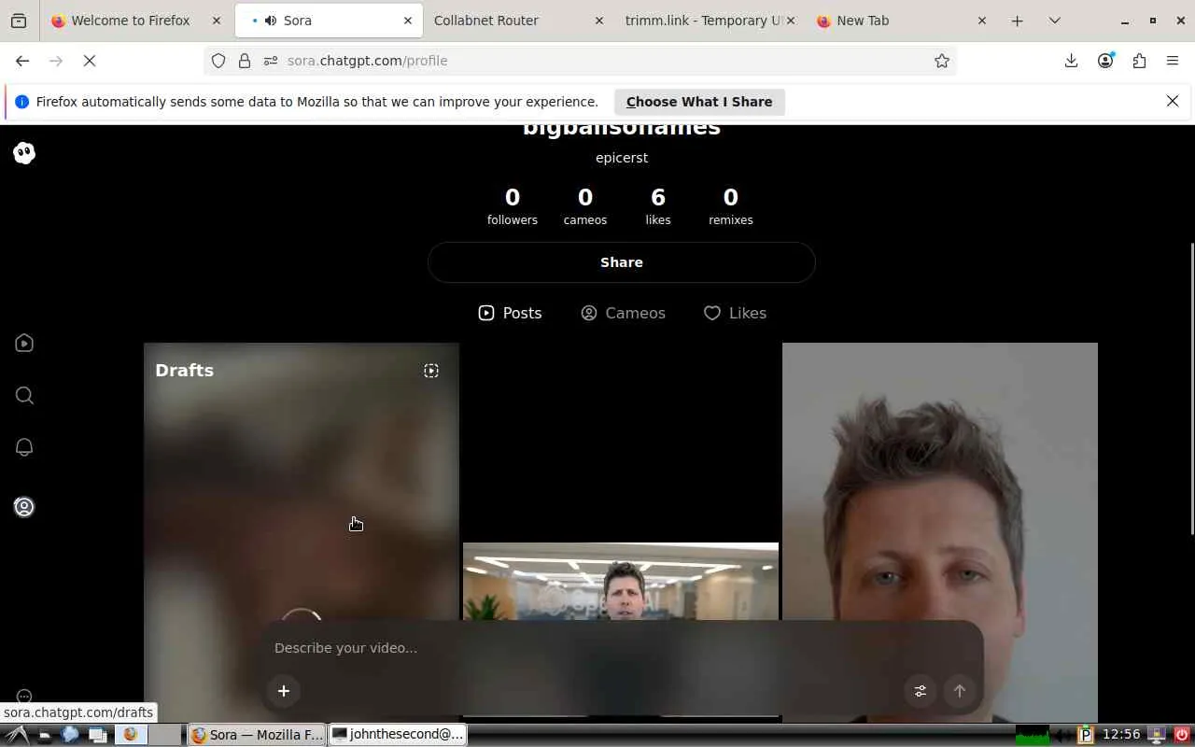Screen dimensions: 1195x747
Task: Select the Cameos tab on the profile
Action: pyautogui.click(x=623, y=313)
